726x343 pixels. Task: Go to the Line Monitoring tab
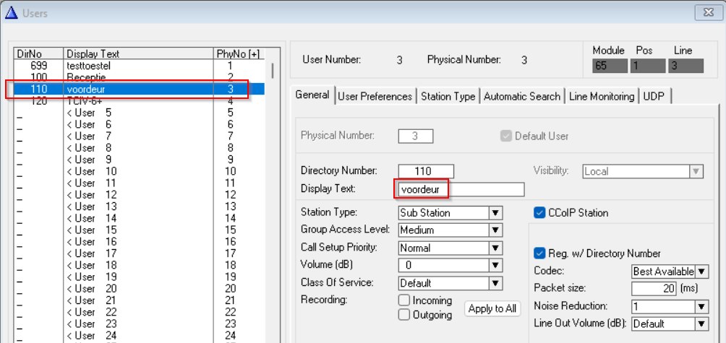[602, 96]
